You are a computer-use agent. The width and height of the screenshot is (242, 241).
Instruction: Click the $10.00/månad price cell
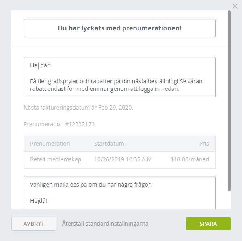tap(190, 159)
